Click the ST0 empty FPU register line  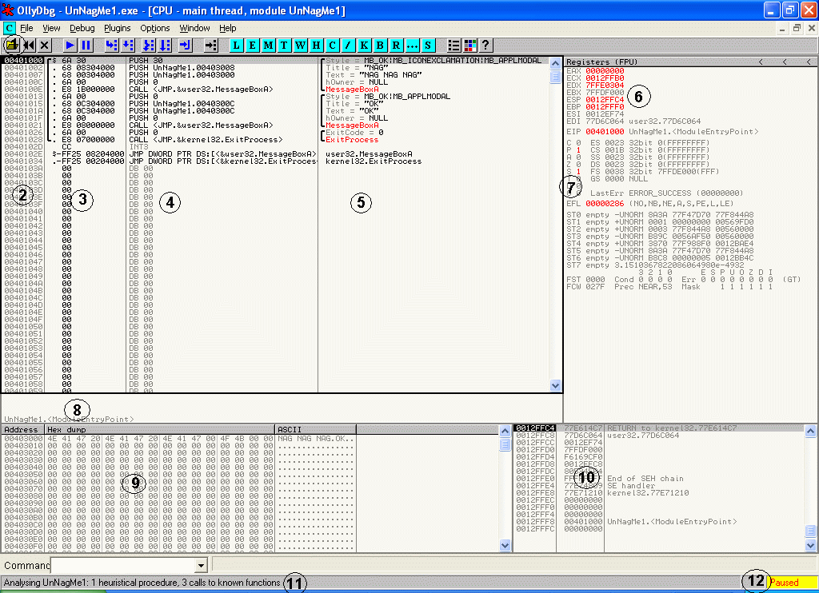pyautogui.click(x=660, y=215)
